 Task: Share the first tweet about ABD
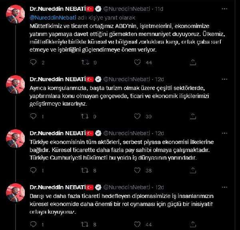tap(193, 62)
